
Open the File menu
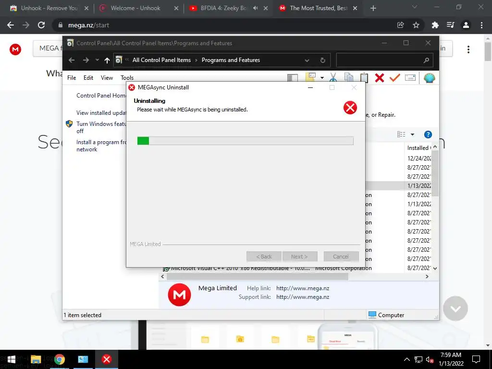coord(72,78)
